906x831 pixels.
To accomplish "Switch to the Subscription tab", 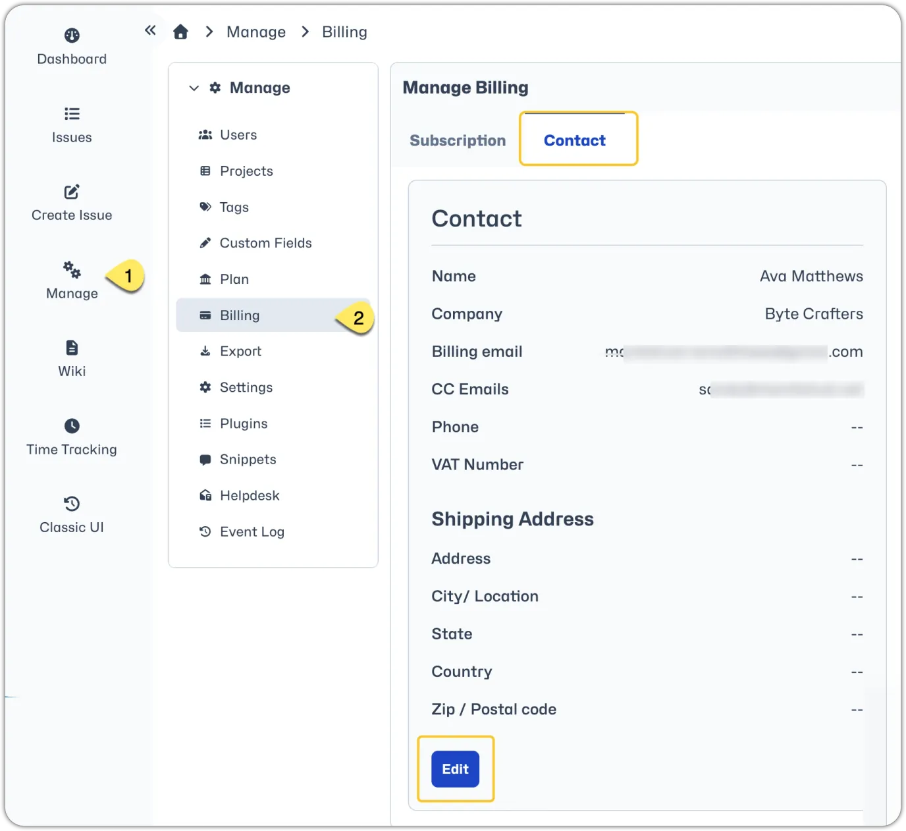I will click(458, 140).
